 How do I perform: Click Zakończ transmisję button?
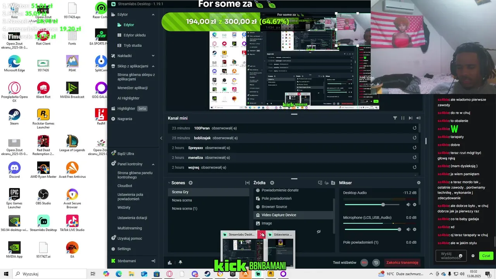[x=402, y=262]
